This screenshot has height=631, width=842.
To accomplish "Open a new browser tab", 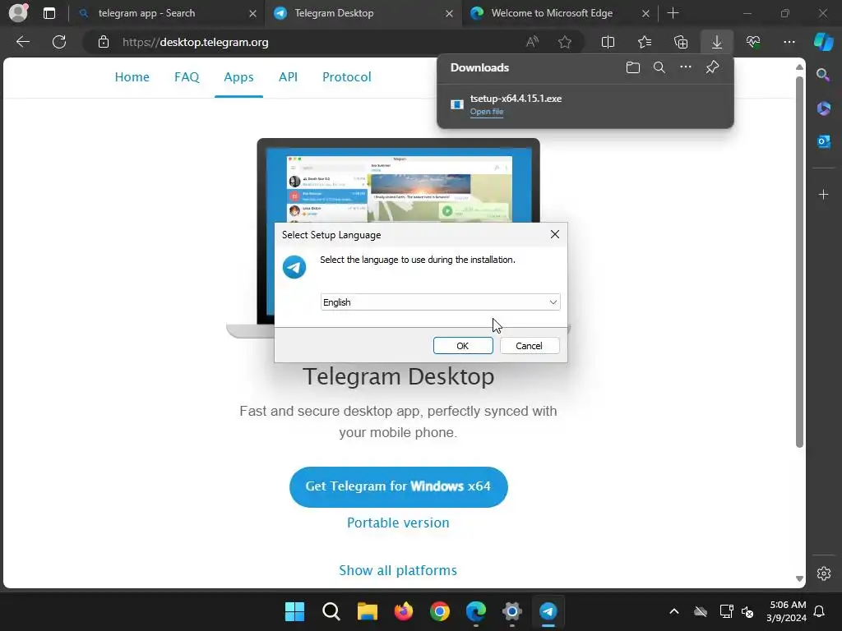I will (673, 13).
